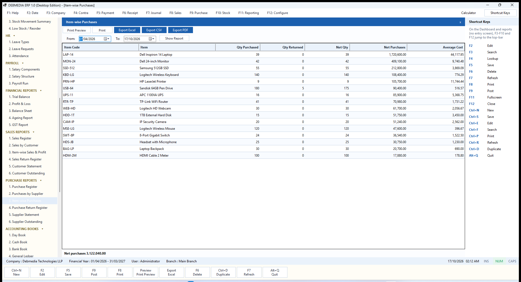Open the F9: Purchase menu
521x282 pixels.
click(199, 13)
